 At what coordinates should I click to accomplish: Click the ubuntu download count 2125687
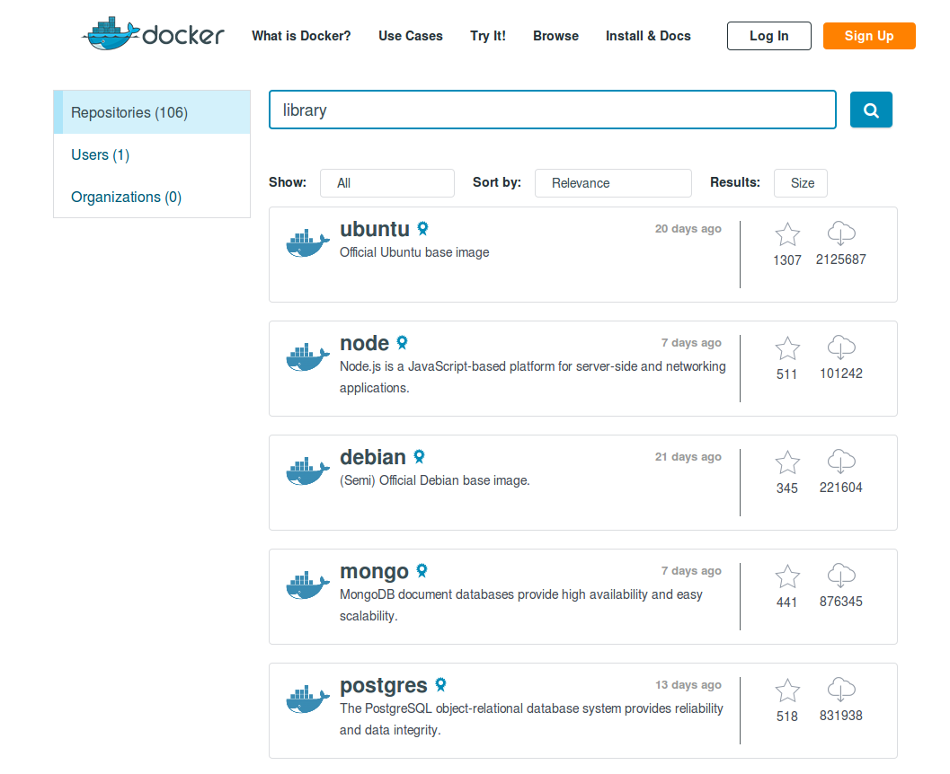click(x=841, y=259)
